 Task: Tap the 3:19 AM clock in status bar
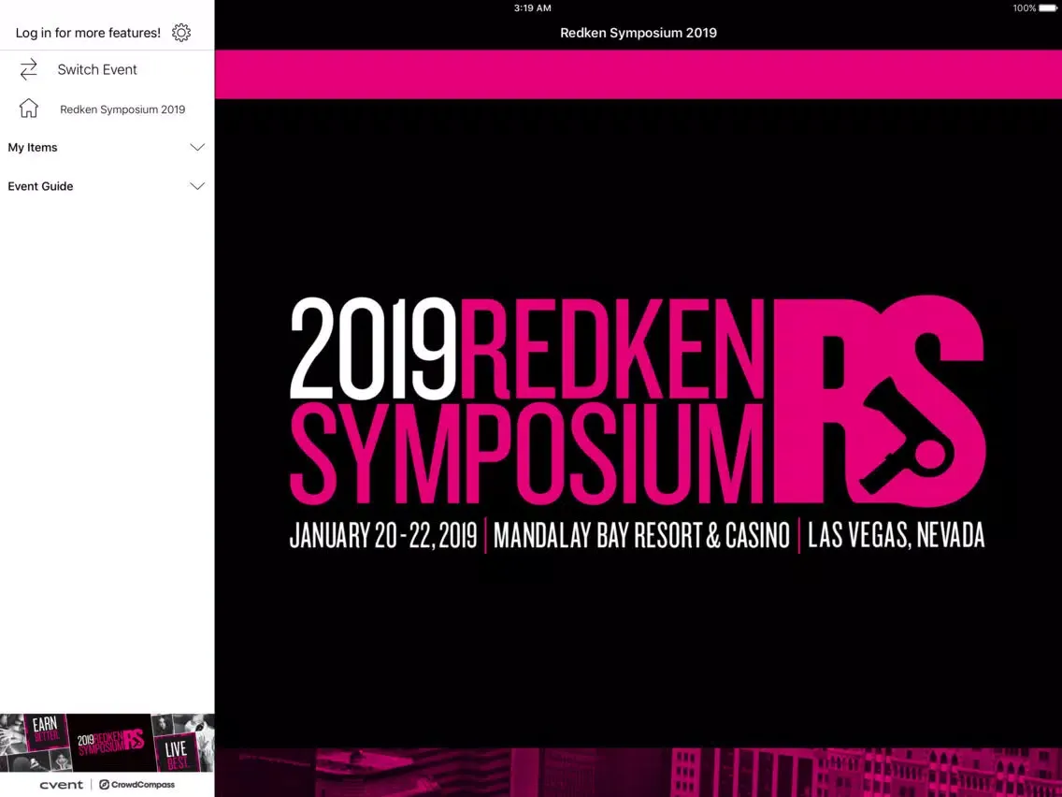click(532, 8)
